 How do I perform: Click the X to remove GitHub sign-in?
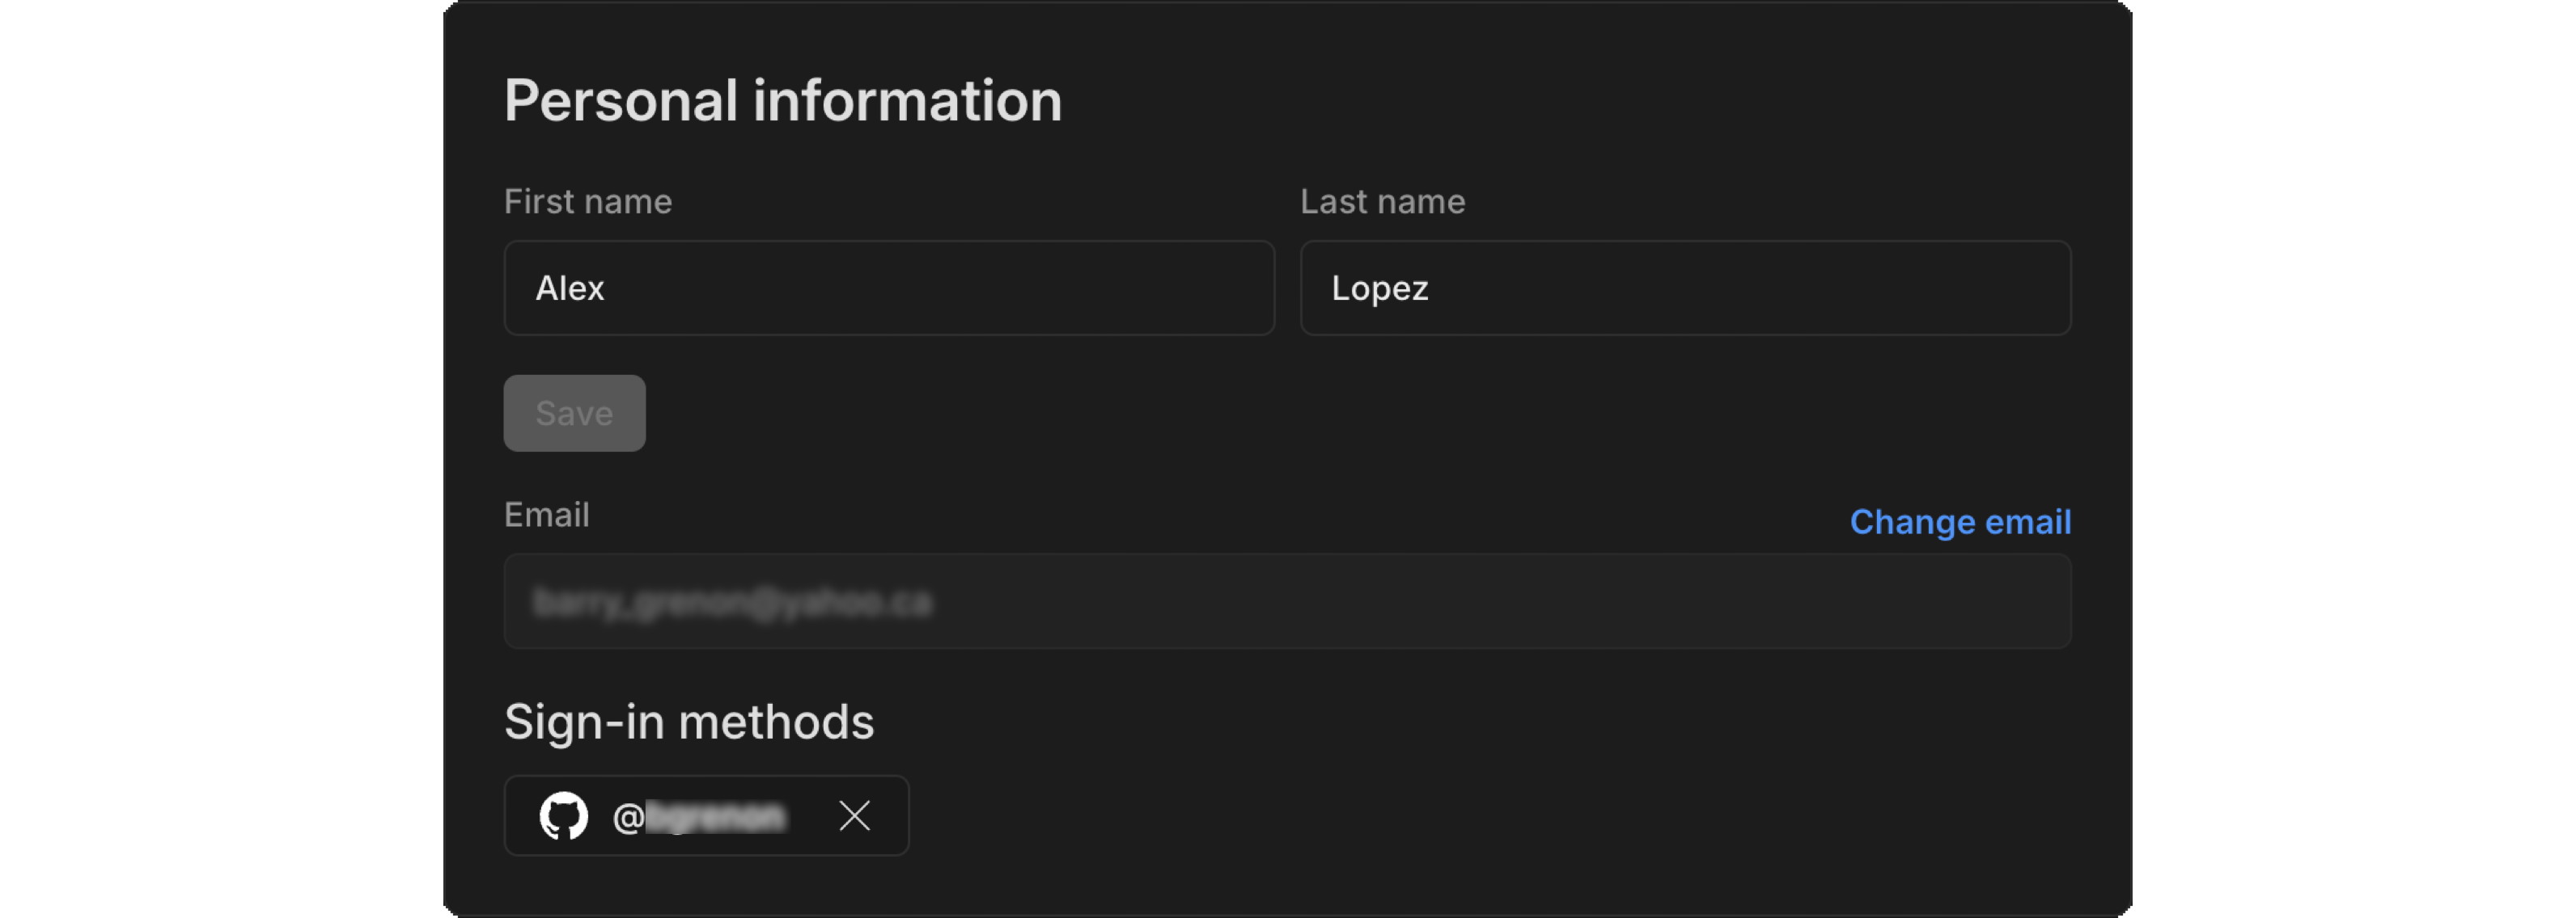pos(855,816)
